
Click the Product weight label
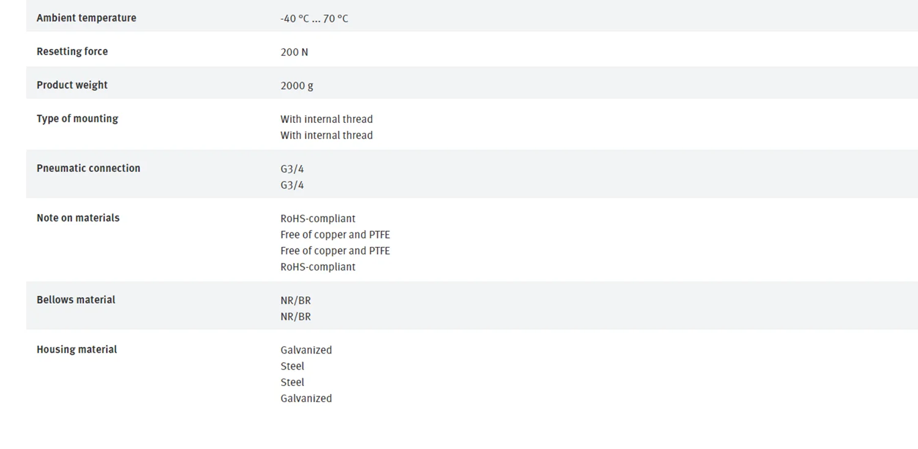[x=72, y=85]
